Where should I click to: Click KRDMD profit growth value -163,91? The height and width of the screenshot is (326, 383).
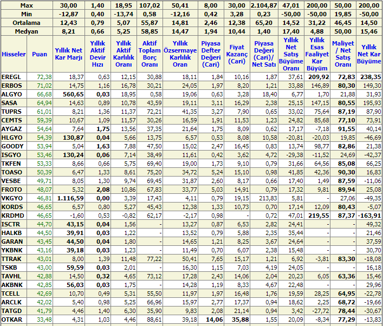click(369, 216)
